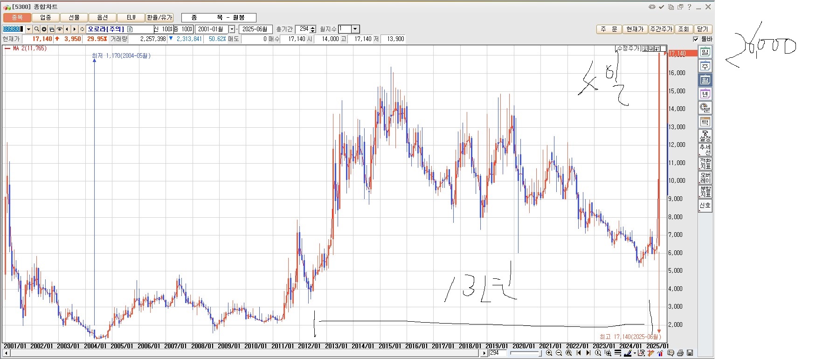
Task: Click the bottom zoom range slider handle
Action: 540,353
